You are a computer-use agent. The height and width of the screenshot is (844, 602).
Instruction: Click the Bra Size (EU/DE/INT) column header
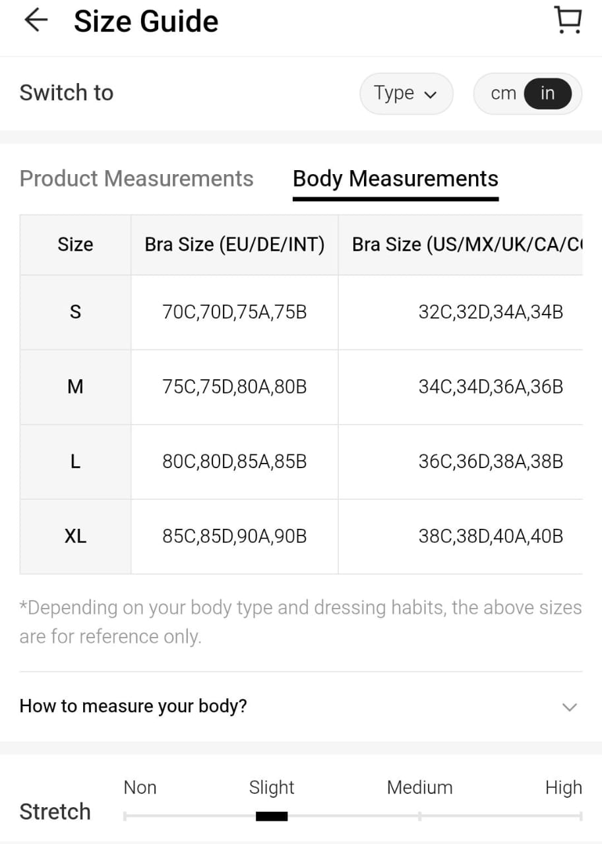click(x=235, y=245)
